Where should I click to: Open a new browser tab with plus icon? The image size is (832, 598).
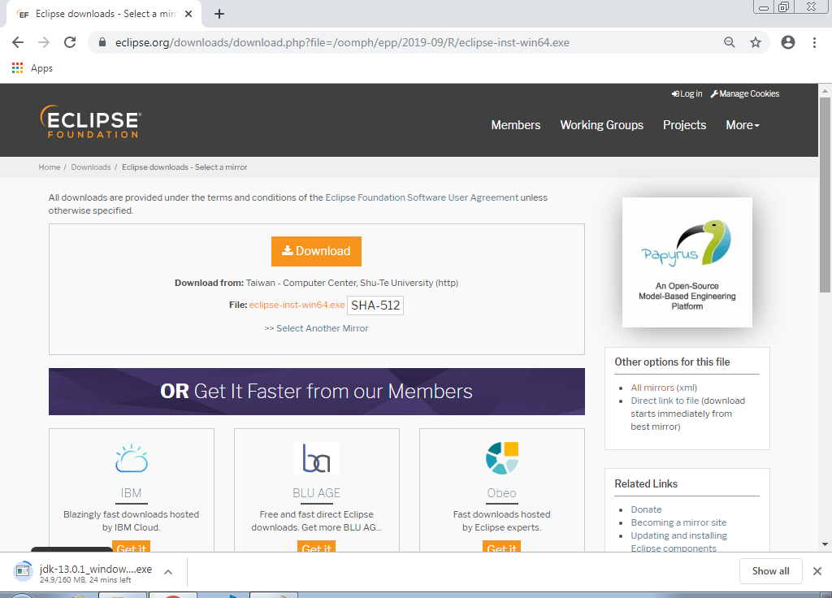(219, 15)
